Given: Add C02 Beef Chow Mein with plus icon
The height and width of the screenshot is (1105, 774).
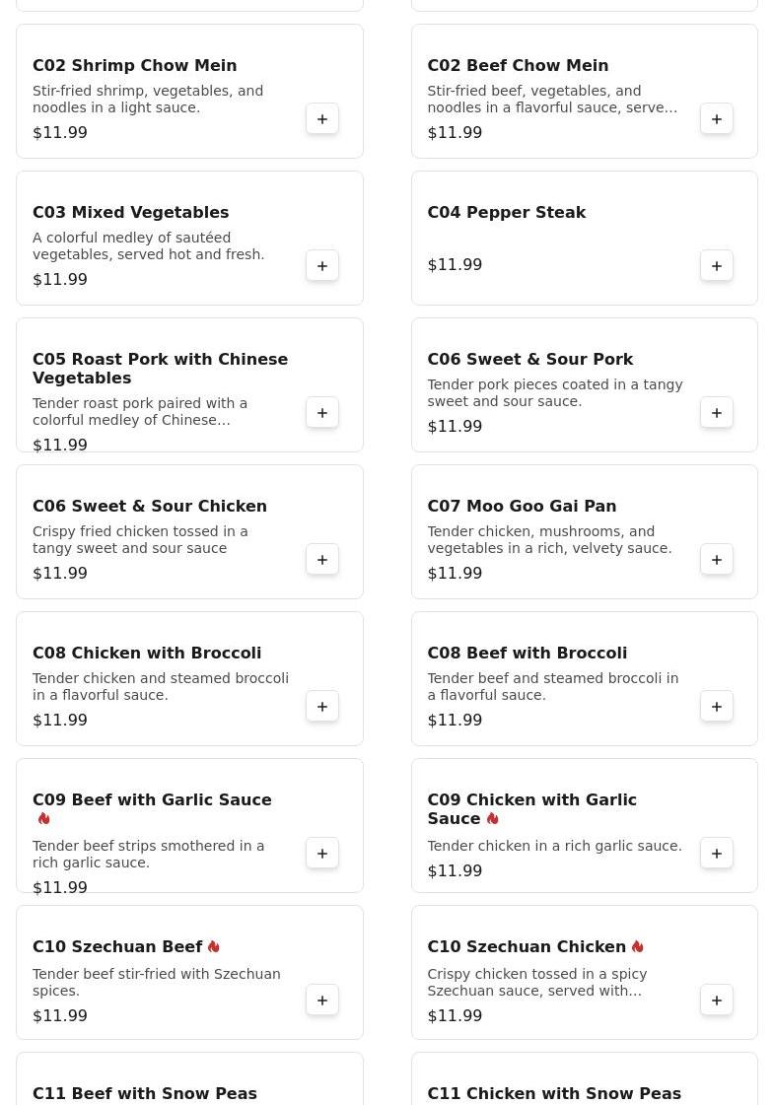Looking at the screenshot, I should [716, 119].
